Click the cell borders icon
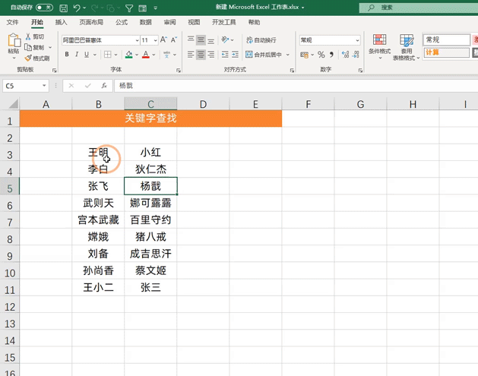 coord(107,55)
